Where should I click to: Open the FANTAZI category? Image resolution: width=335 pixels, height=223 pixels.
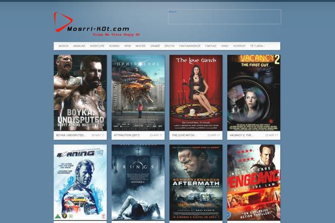point(211,46)
